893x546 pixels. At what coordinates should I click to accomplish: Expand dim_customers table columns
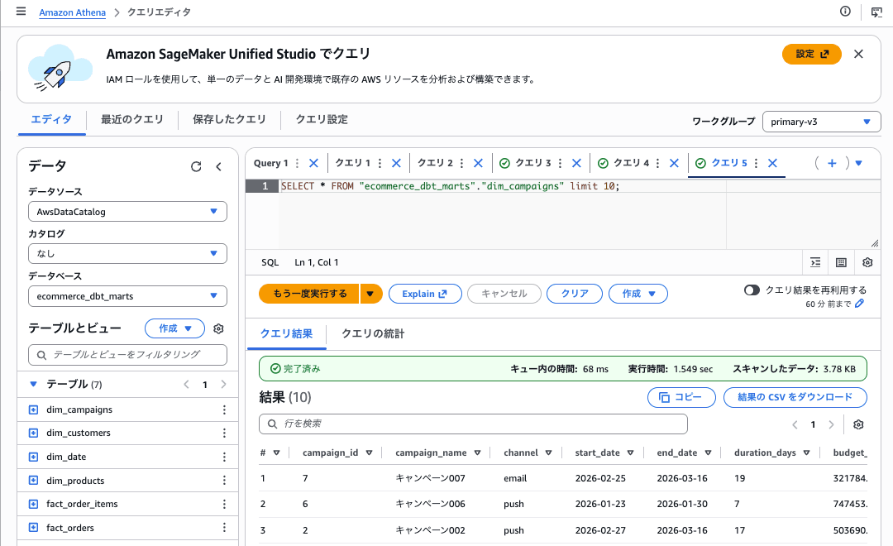coord(34,433)
